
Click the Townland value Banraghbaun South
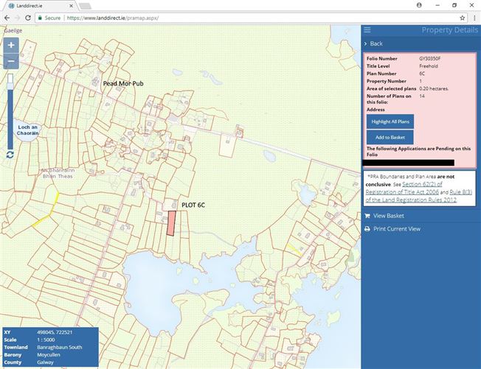[x=60, y=347]
